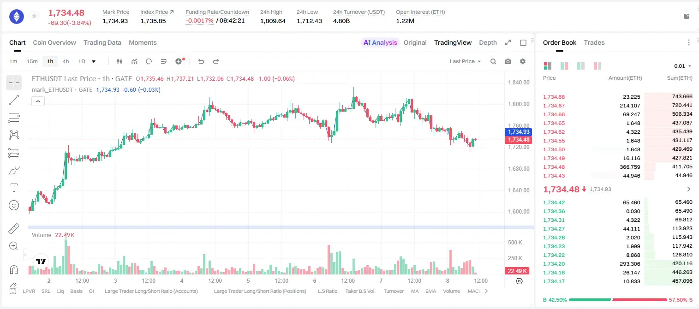Expand the order book precision 0.01 dropdown
The image size is (699, 309).
(x=682, y=66)
